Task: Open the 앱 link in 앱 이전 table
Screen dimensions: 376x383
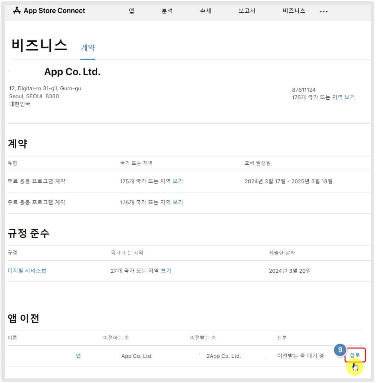Action: pyautogui.click(x=78, y=356)
